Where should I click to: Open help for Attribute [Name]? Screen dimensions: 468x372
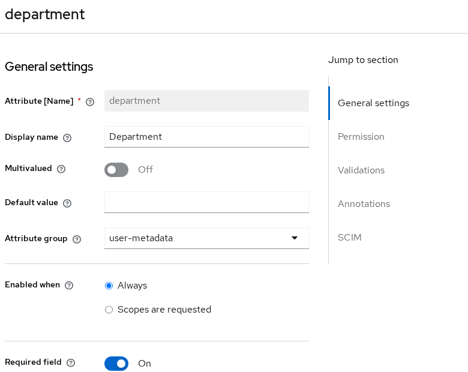[90, 102]
